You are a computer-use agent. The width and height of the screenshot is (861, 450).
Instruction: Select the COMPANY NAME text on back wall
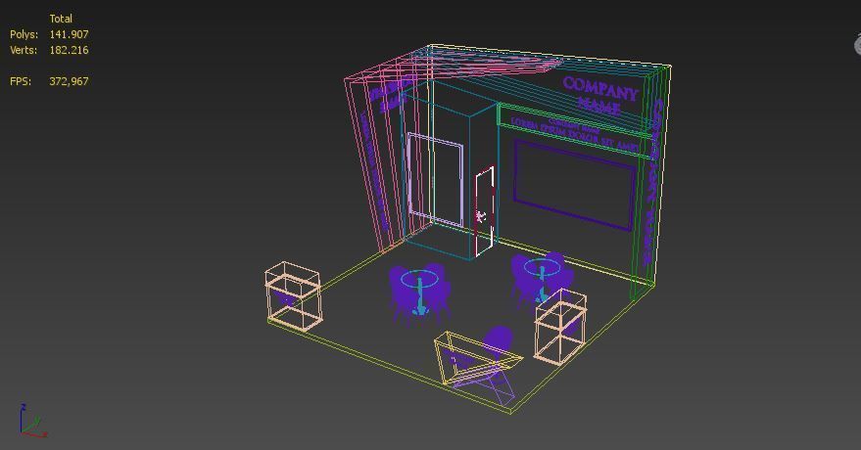599,94
